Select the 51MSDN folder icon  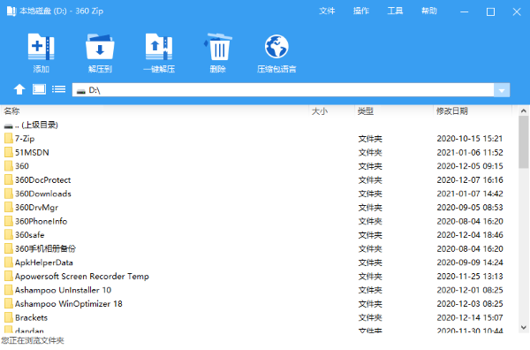(9, 153)
